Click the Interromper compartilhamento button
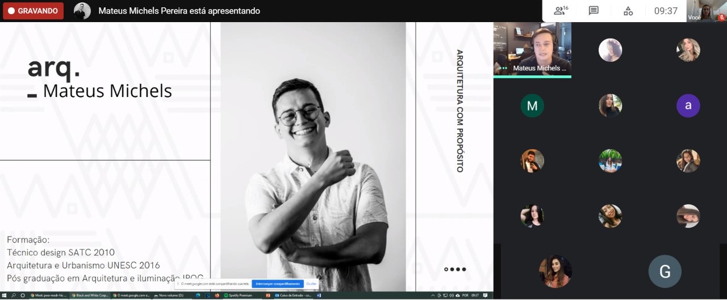Screen dimensions: 727x300 (x=277, y=284)
